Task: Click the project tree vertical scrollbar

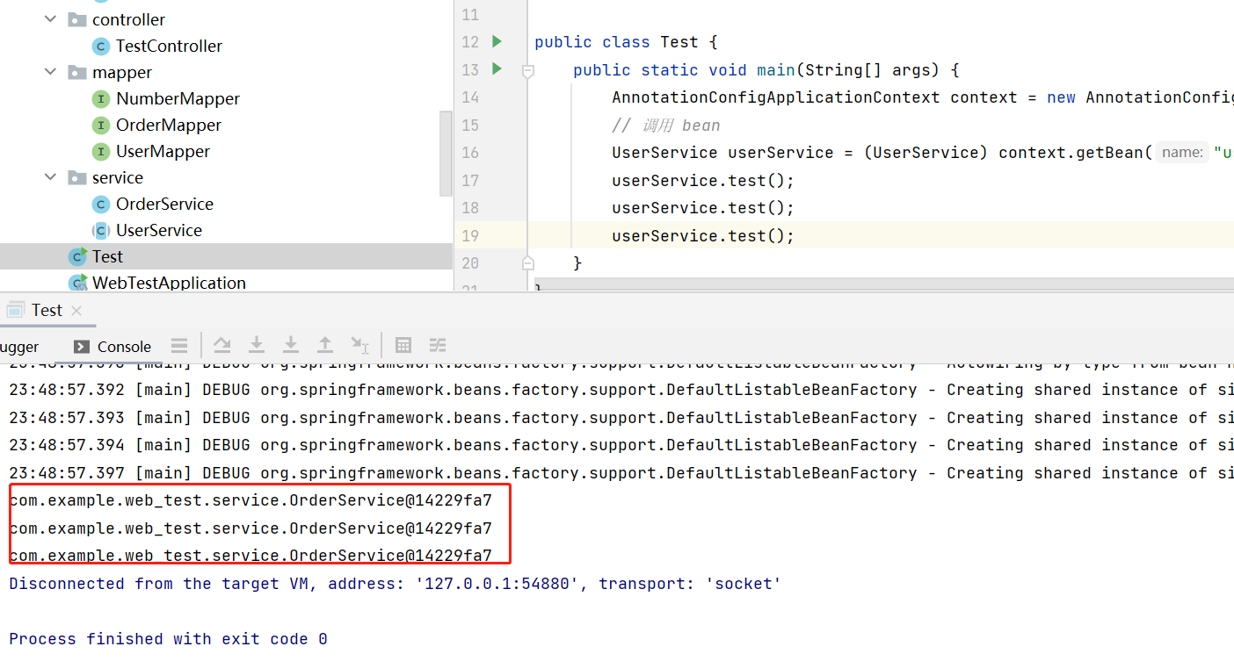Action: coord(446,154)
